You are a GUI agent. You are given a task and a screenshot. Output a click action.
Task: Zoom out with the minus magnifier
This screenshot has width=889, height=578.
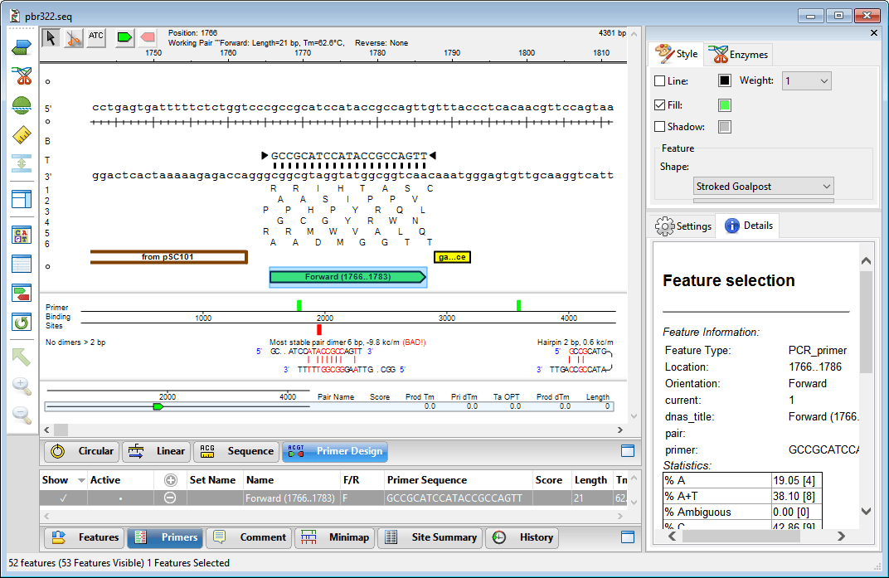(x=22, y=415)
